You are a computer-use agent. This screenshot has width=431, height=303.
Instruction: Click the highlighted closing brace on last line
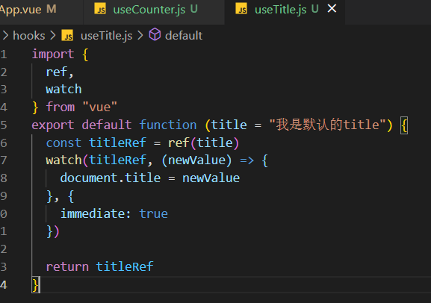pyautogui.click(x=36, y=285)
